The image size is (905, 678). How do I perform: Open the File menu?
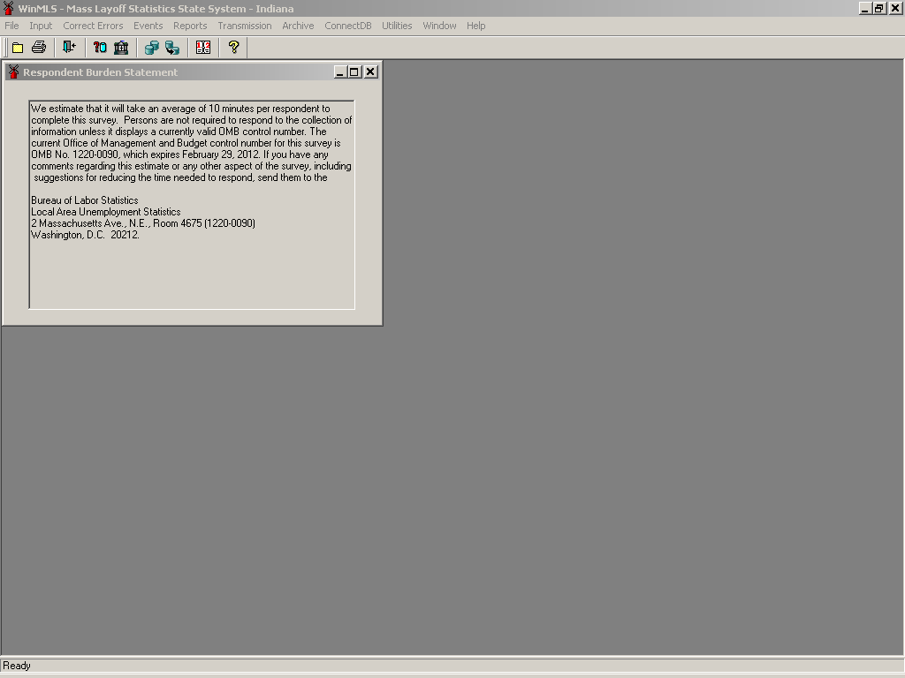pos(11,26)
